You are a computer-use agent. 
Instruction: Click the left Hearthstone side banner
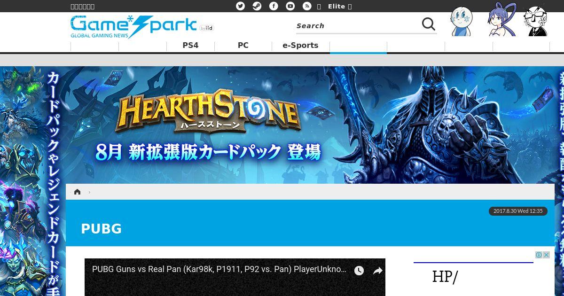point(32,181)
